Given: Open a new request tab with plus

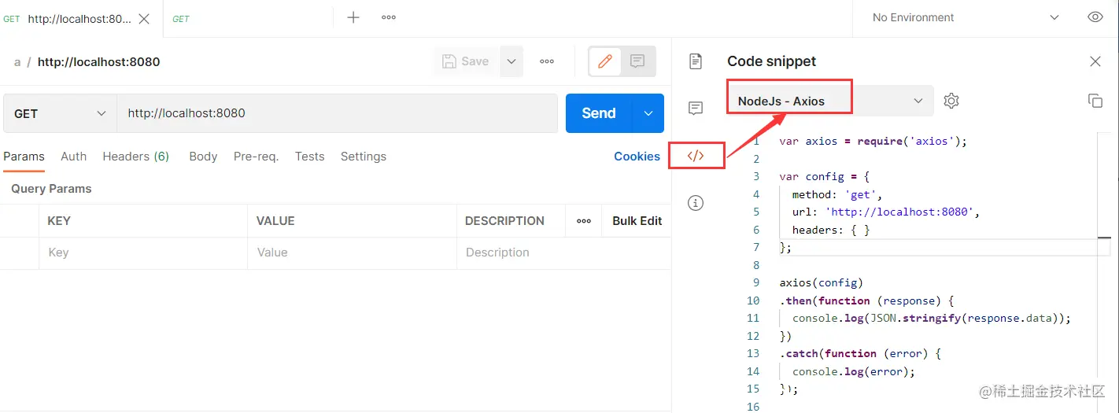Looking at the screenshot, I should coord(353,17).
